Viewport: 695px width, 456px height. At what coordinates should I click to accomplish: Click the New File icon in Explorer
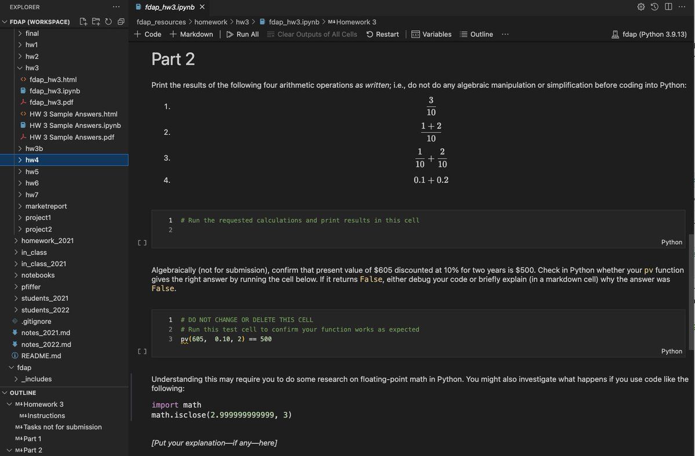[83, 22]
